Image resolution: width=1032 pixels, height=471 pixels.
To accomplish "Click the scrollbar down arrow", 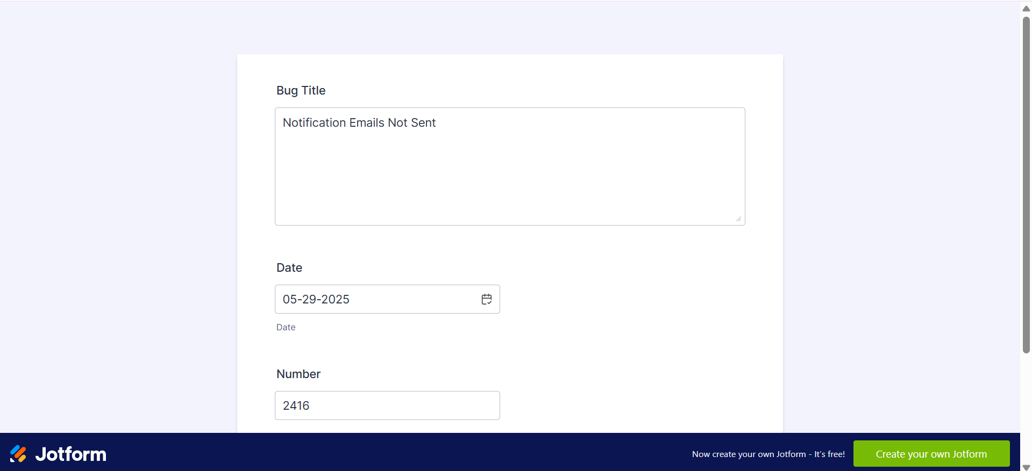I will [x=1026, y=467].
